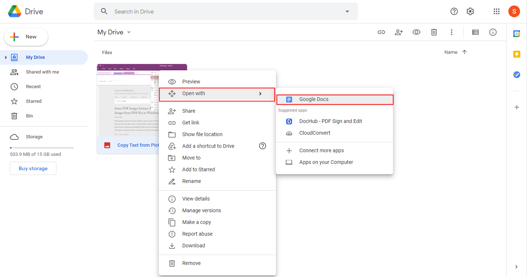Open the View details info icon
This screenshot has width=527, height=277.
click(493, 32)
